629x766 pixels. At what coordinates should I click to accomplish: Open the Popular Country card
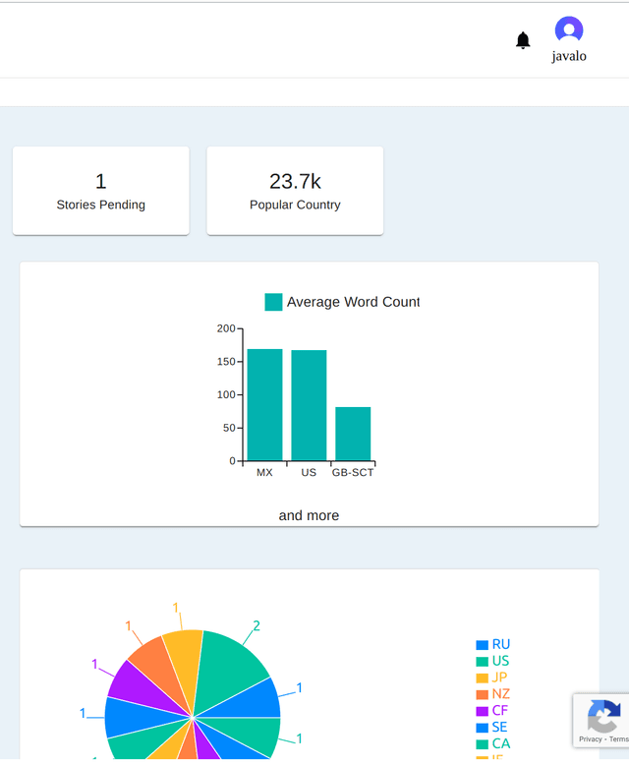click(x=295, y=191)
